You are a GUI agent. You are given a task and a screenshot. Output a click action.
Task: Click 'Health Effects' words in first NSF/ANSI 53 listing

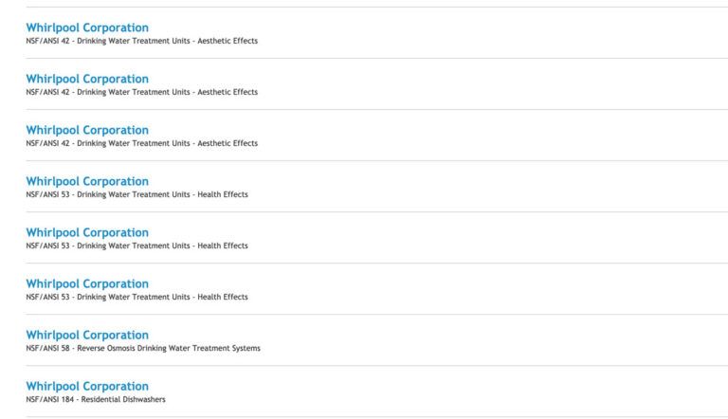pos(223,194)
